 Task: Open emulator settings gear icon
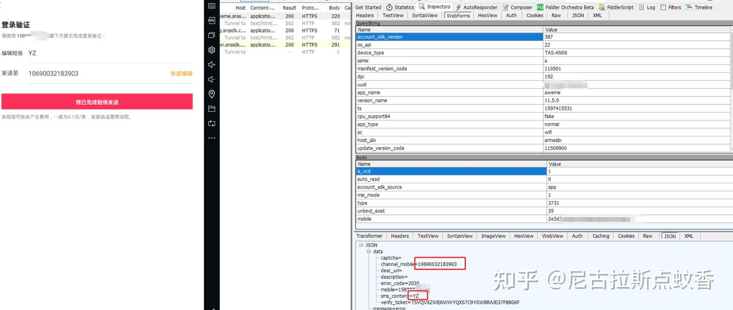click(212, 50)
